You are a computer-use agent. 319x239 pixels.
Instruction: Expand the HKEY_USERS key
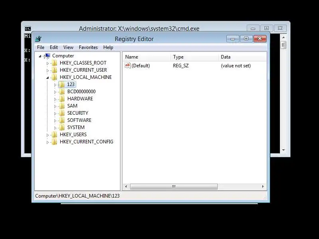coord(47,135)
